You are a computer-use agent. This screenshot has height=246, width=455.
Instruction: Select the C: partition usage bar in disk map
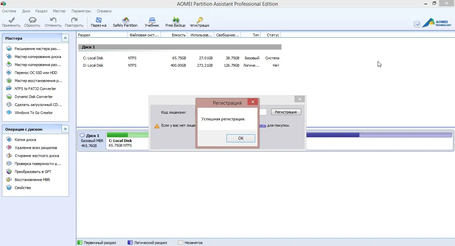click(127, 135)
